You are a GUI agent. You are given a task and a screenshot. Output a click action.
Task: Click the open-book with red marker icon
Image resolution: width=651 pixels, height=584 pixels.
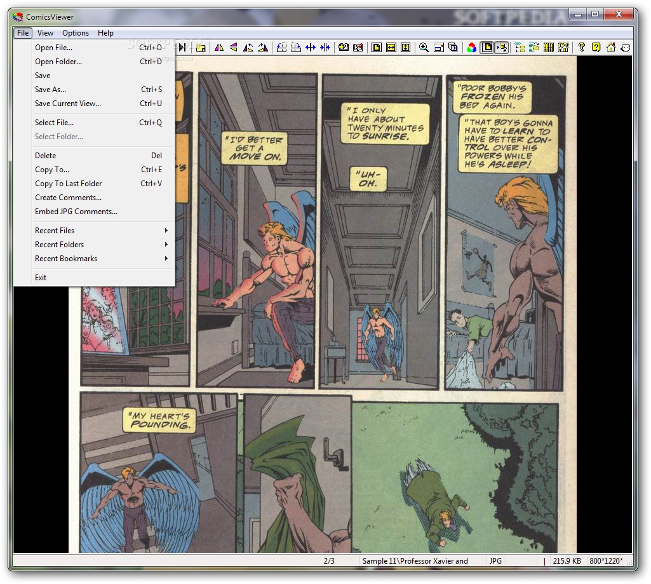coord(358,48)
